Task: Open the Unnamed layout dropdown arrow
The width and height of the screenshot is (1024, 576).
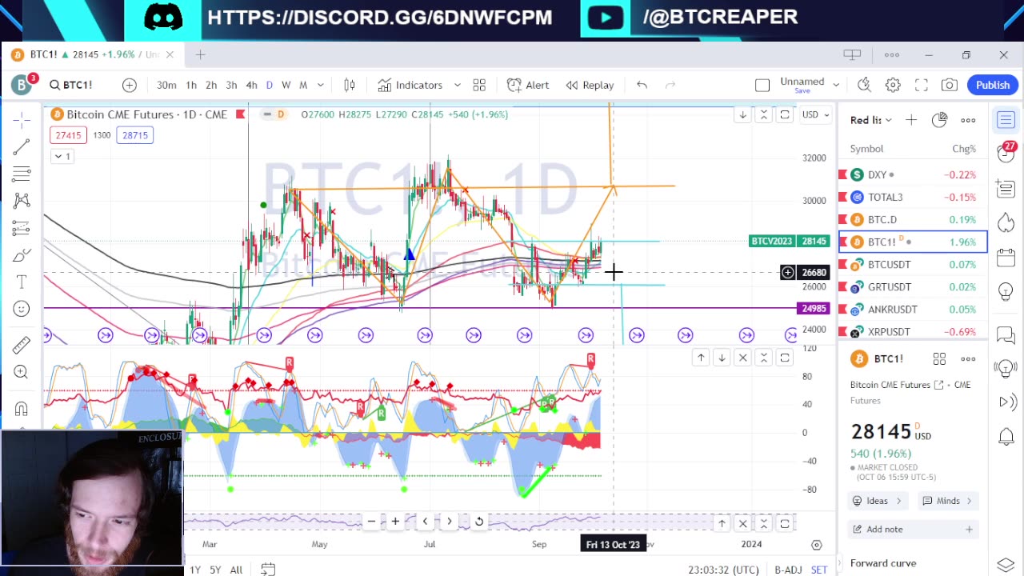Action: [836, 85]
